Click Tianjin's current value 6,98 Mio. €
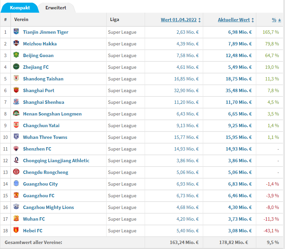 point(240,32)
